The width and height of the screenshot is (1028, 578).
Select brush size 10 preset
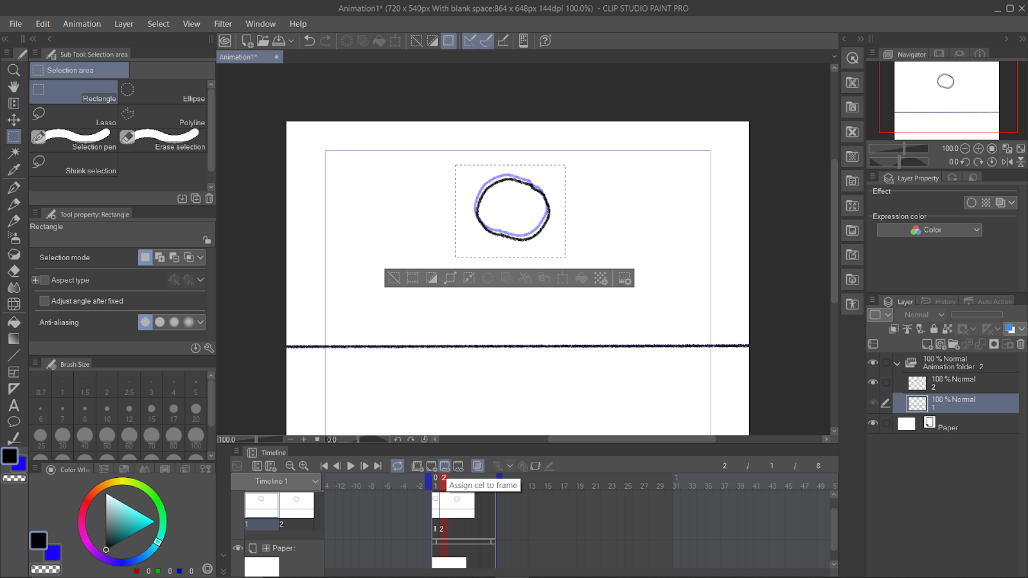click(107, 412)
